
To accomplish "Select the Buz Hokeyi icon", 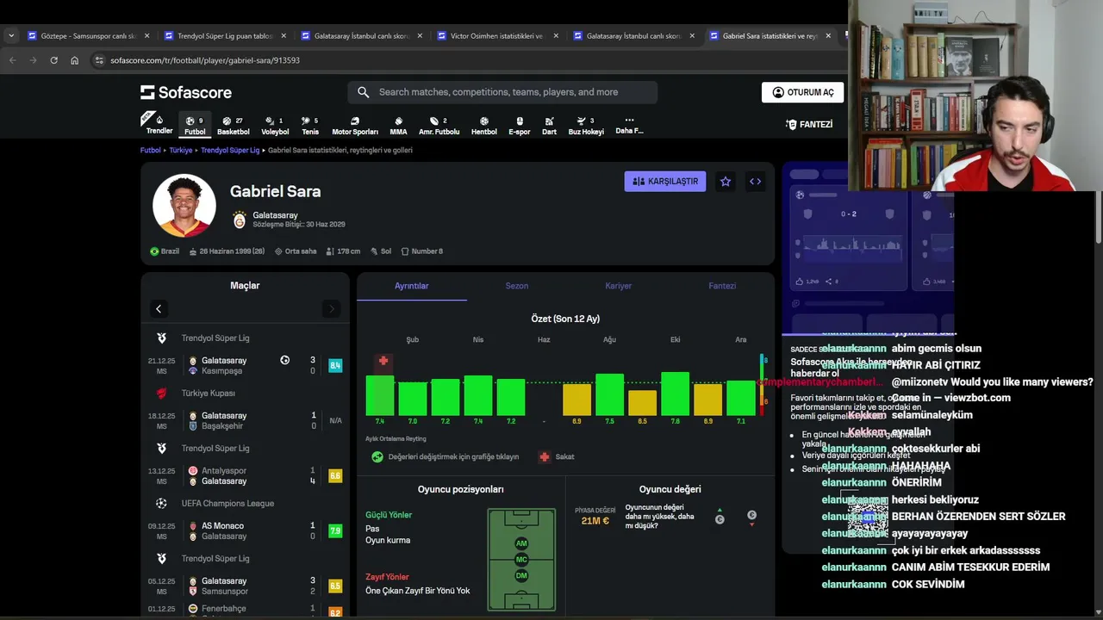I will (x=586, y=126).
